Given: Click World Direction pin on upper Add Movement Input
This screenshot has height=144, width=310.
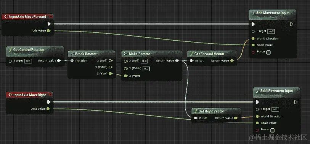Looking at the screenshot, I should [x=253, y=39].
